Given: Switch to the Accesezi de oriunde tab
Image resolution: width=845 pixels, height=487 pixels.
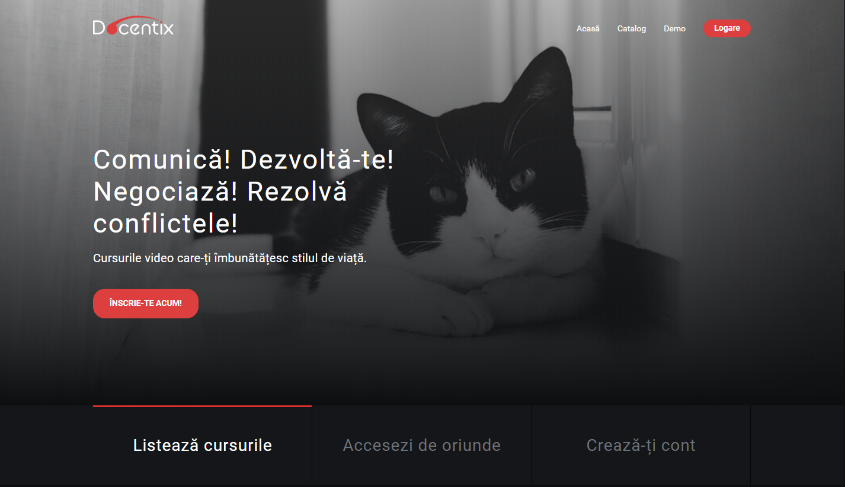Looking at the screenshot, I should click(422, 446).
